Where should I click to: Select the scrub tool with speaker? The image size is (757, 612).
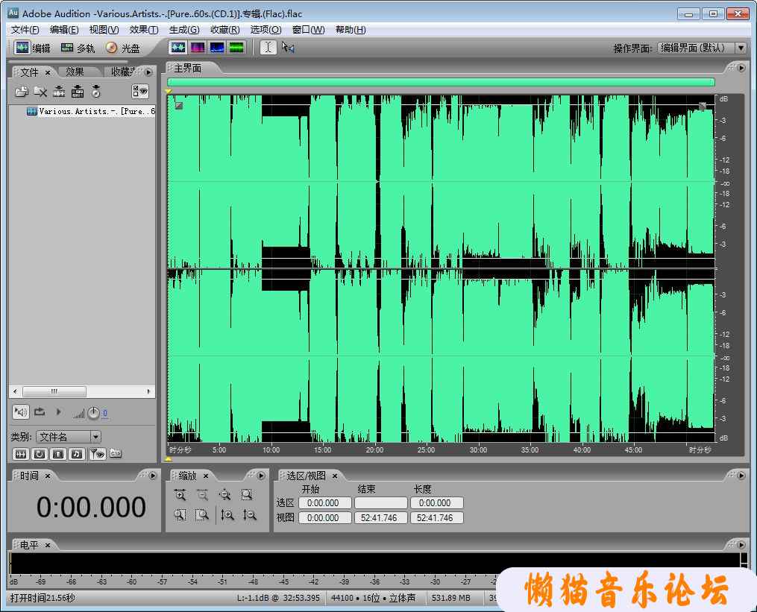tap(288, 47)
